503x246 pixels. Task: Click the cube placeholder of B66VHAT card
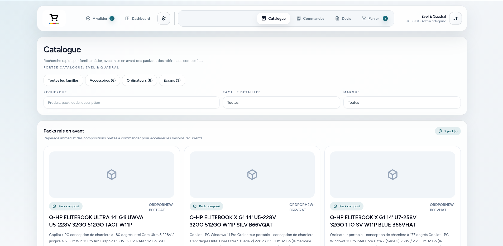click(393, 175)
